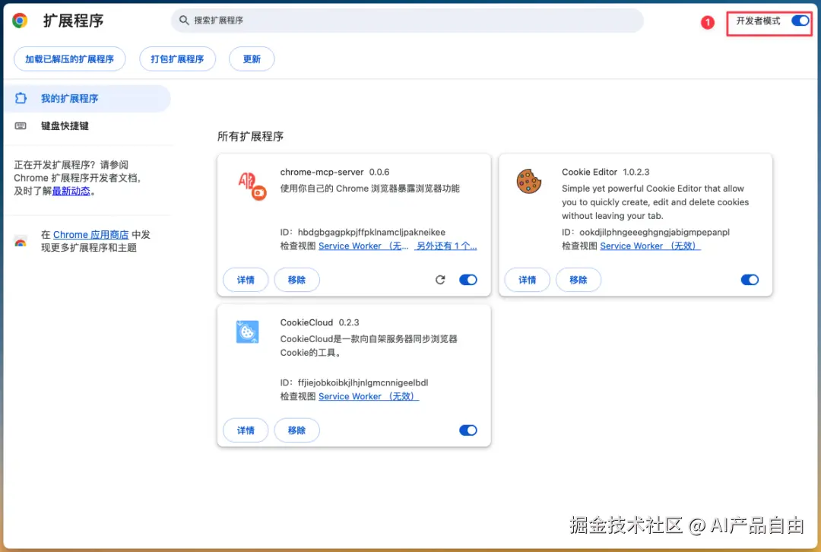Click the 更新 button
821x552 pixels.
[x=252, y=59]
